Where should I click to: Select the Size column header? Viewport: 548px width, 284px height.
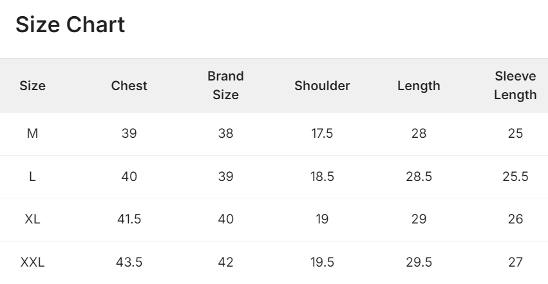click(x=32, y=86)
